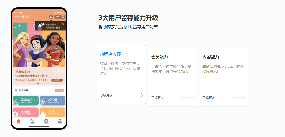Tap the star favorite icon in phone header
Screen dimensions: 285x137
coord(51,17)
